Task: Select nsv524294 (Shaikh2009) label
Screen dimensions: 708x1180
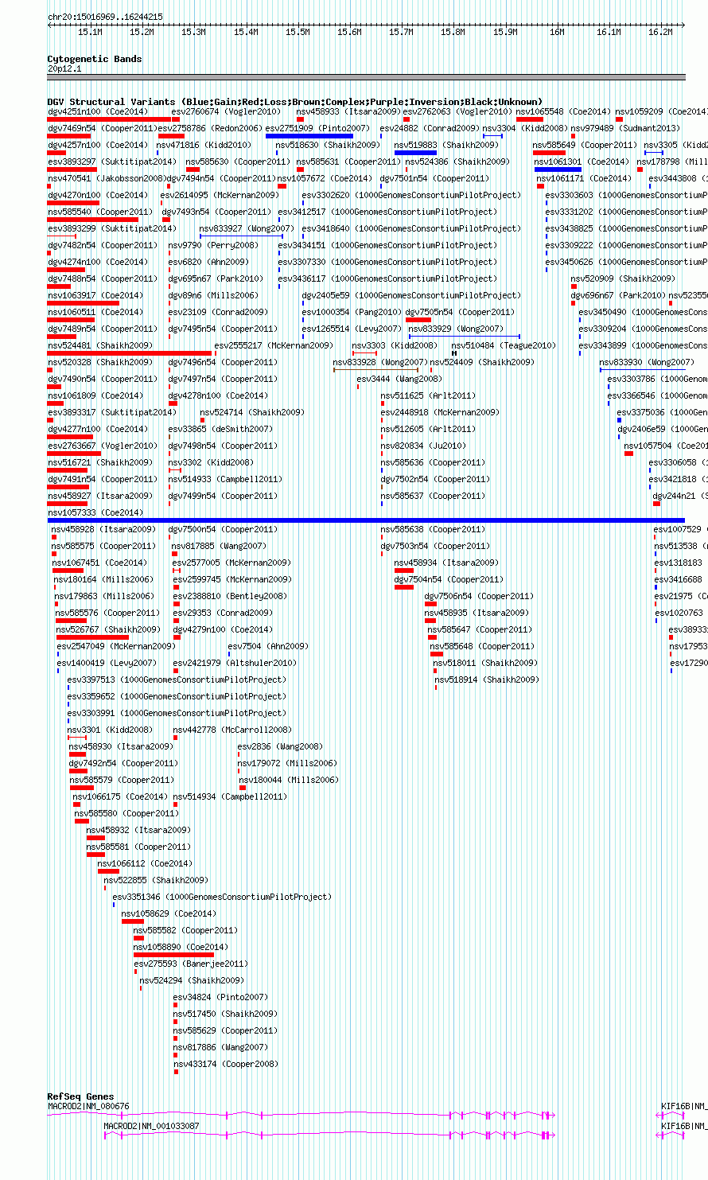Action: tap(193, 981)
